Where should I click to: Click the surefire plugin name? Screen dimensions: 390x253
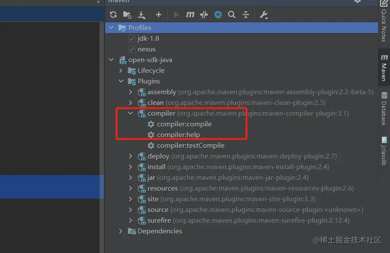point(159,220)
